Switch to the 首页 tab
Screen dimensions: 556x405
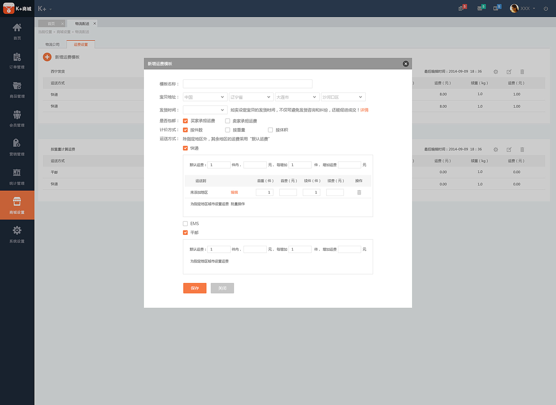tap(51, 23)
